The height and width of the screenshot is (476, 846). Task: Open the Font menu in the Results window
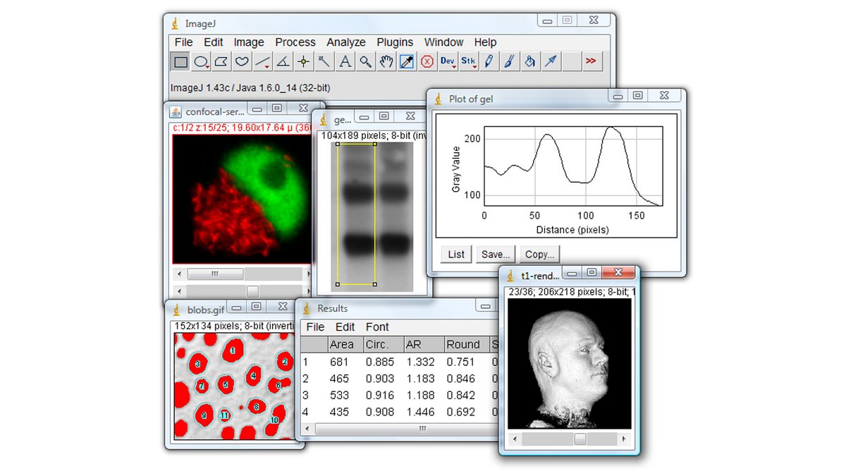click(x=377, y=327)
